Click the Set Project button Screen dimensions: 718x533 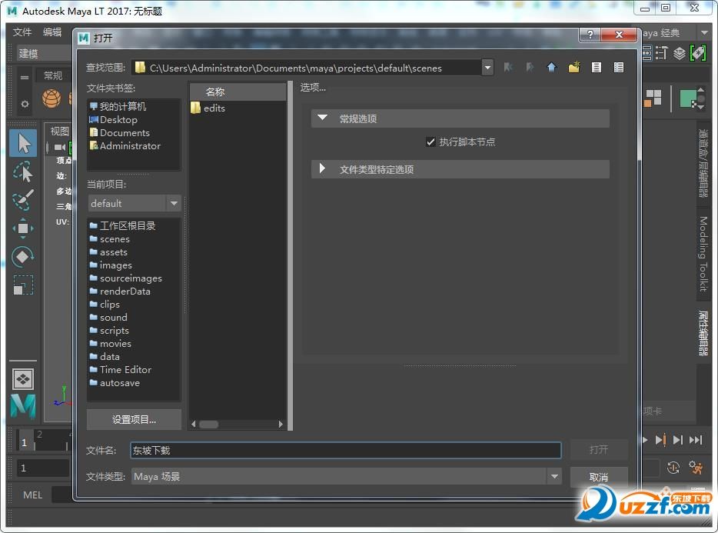click(134, 419)
